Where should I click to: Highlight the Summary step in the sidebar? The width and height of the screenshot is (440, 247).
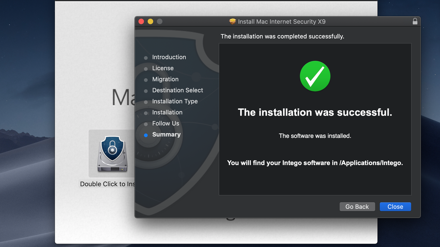(x=166, y=135)
